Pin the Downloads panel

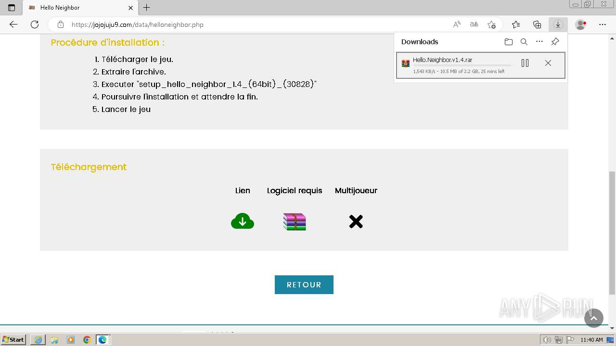[x=555, y=42]
